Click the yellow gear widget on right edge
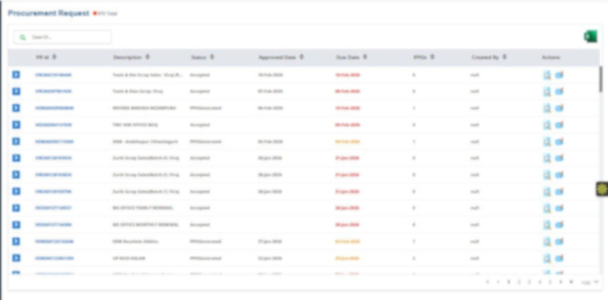This screenshot has width=608, height=300. click(602, 189)
